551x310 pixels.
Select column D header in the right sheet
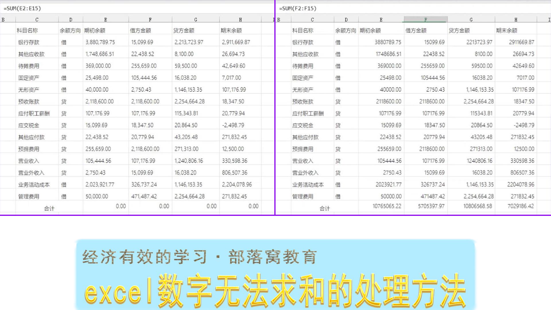coord(346,20)
